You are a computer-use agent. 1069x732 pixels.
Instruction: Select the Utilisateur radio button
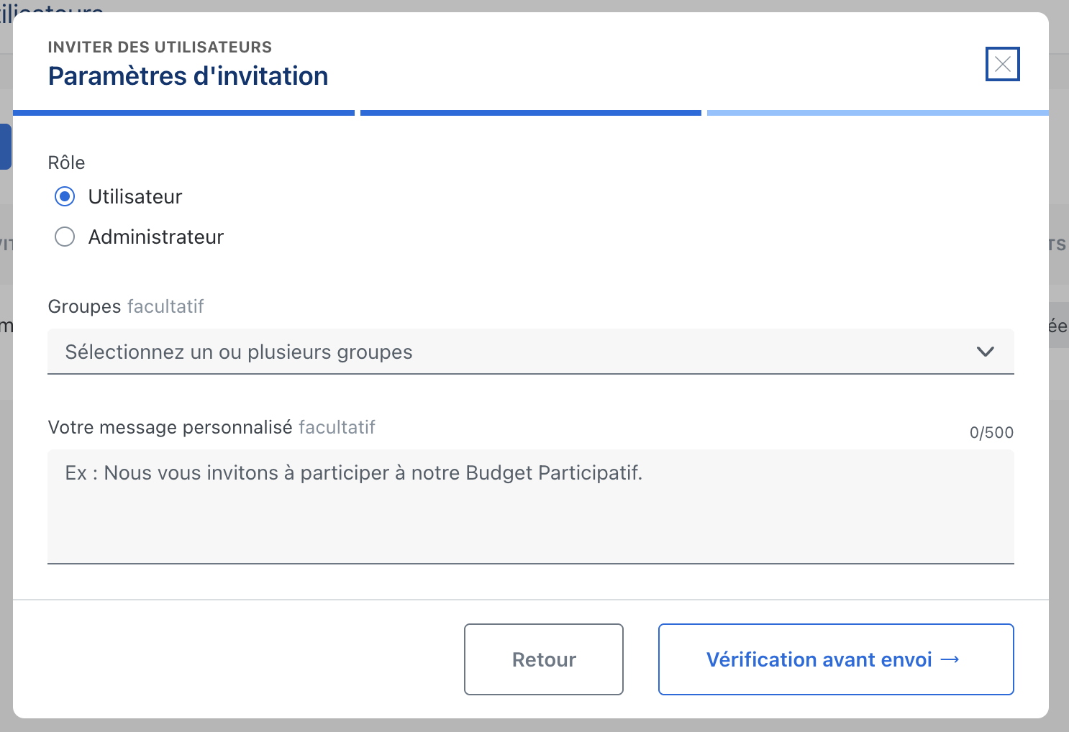65,197
